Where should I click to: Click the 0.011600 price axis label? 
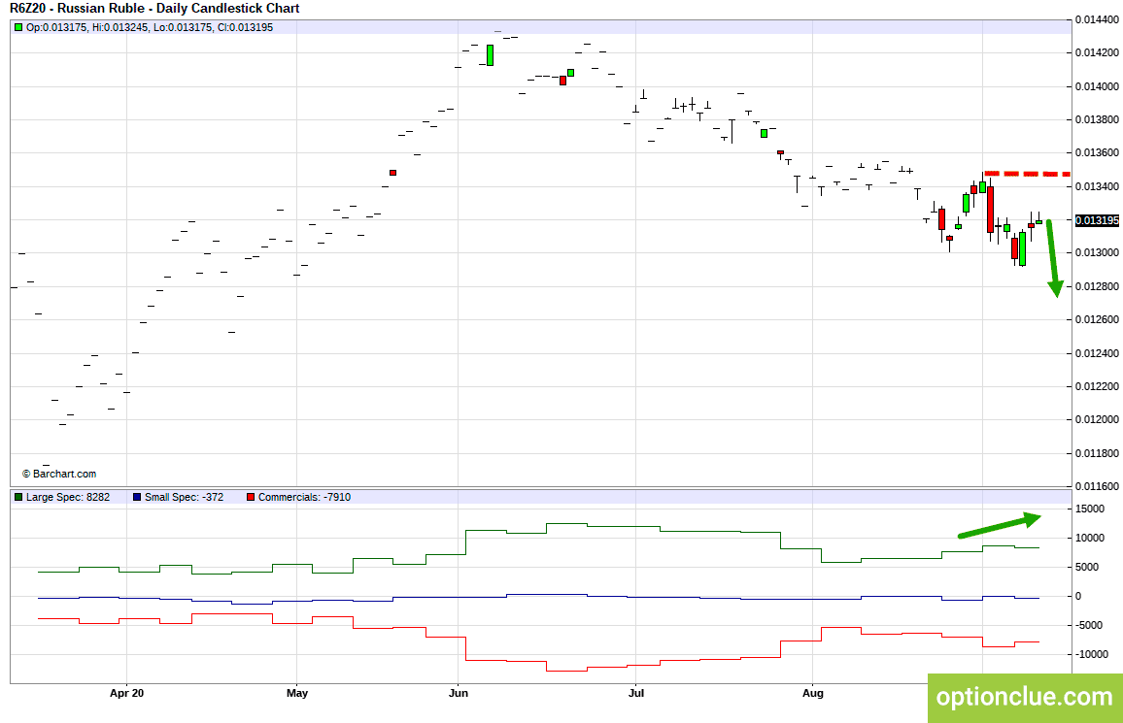pyautogui.click(x=1097, y=486)
